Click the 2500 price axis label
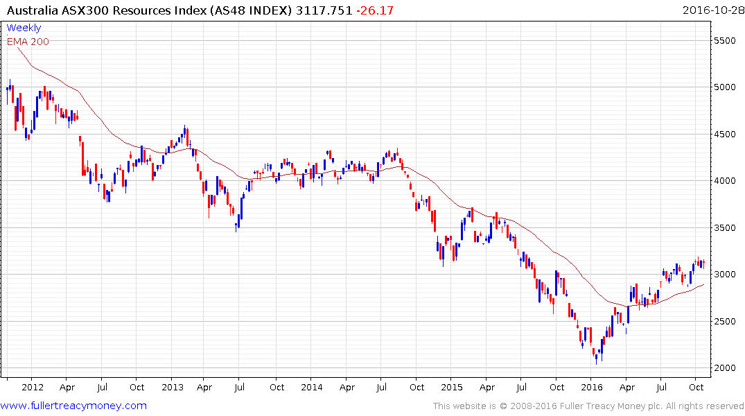This screenshot has width=745, height=416. coord(725,322)
